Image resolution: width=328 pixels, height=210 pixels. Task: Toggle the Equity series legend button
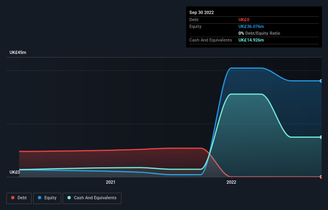(47, 198)
